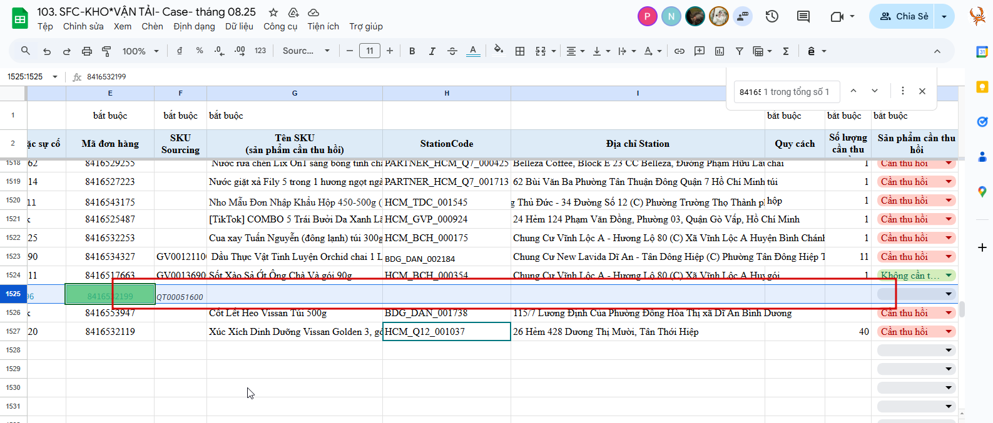Open horizontal align dropdown

click(x=576, y=51)
